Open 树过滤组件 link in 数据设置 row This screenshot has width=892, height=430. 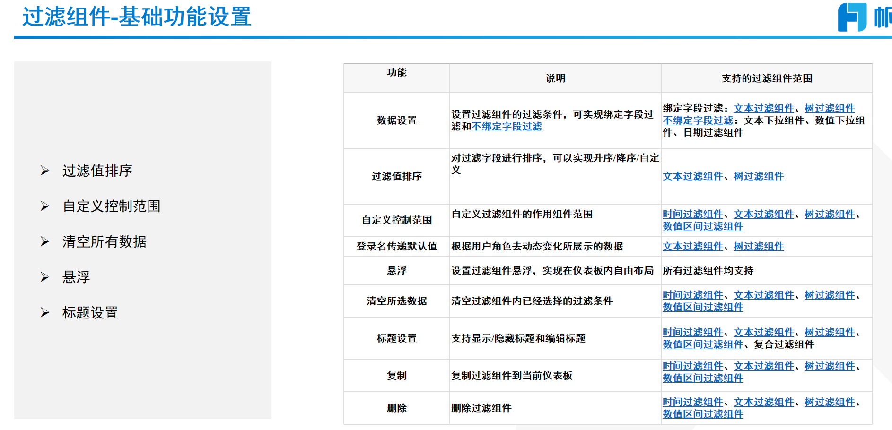(x=830, y=108)
